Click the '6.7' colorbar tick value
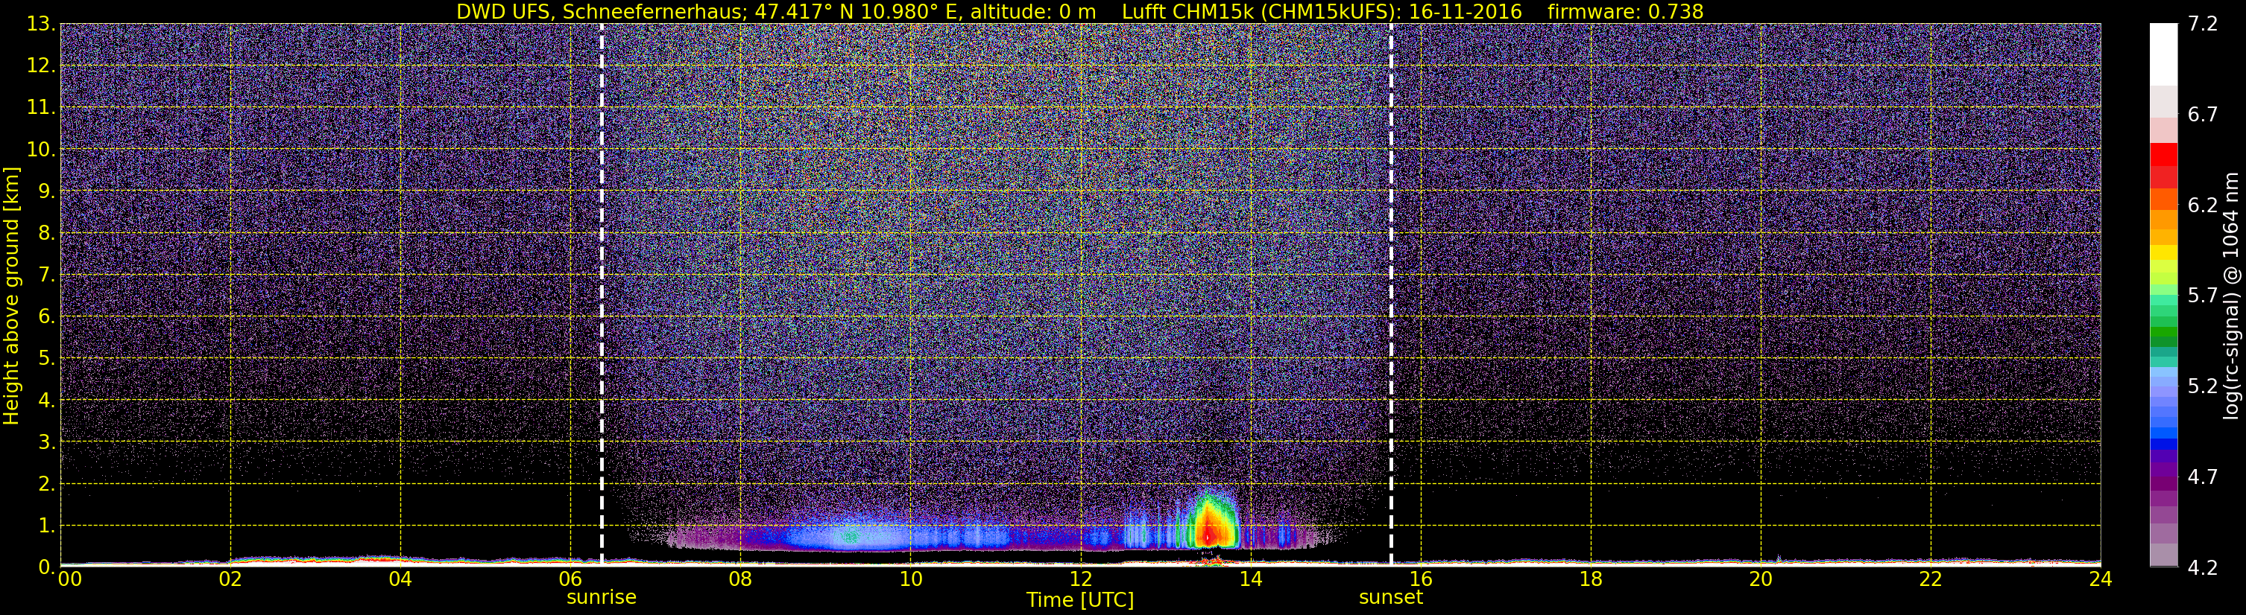2246x615 pixels. pos(2203,115)
